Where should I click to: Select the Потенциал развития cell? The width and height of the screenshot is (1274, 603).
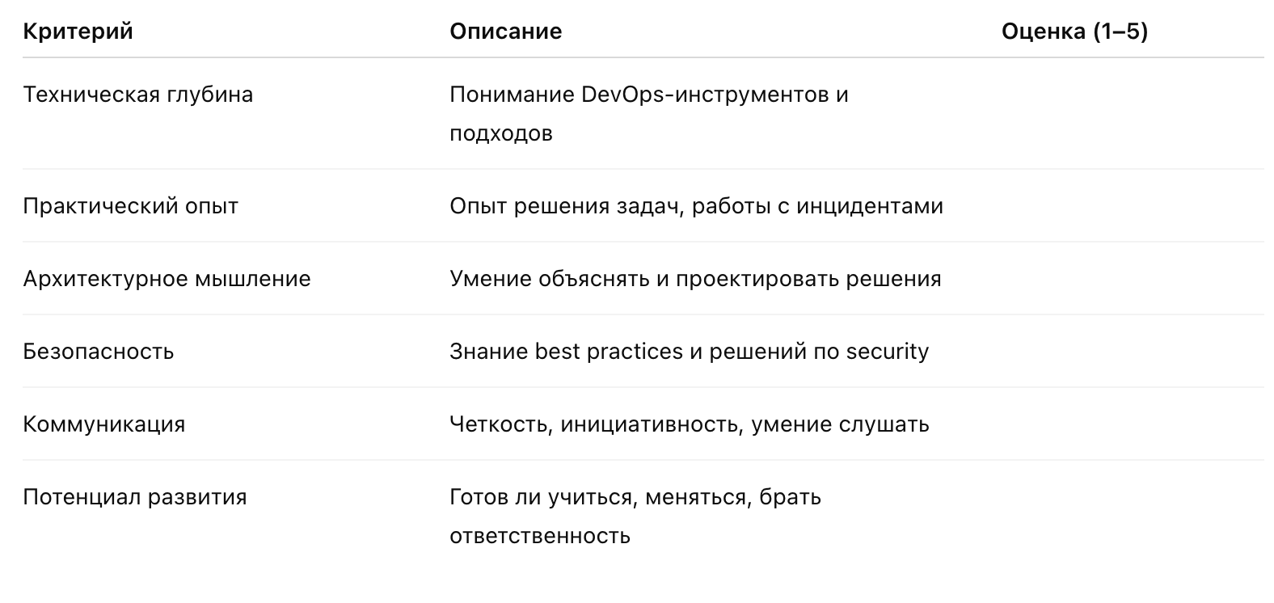(134, 497)
